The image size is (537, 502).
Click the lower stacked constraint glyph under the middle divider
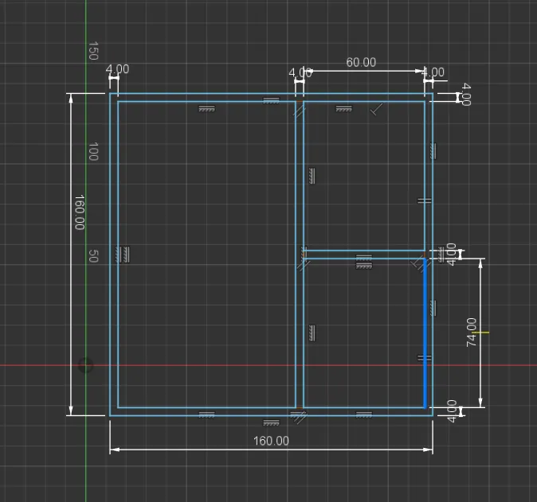pos(363,266)
